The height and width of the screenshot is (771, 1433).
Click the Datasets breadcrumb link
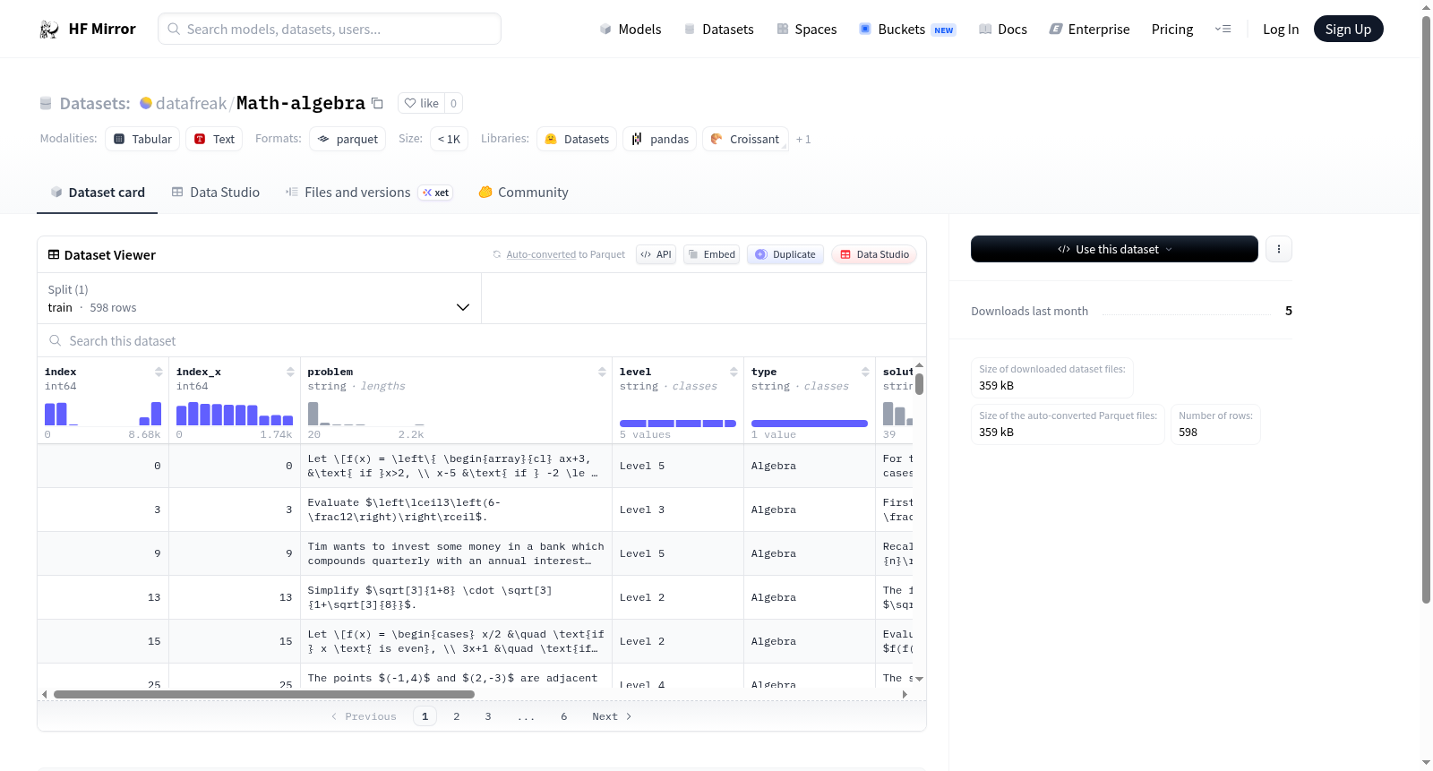pyautogui.click(x=95, y=103)
